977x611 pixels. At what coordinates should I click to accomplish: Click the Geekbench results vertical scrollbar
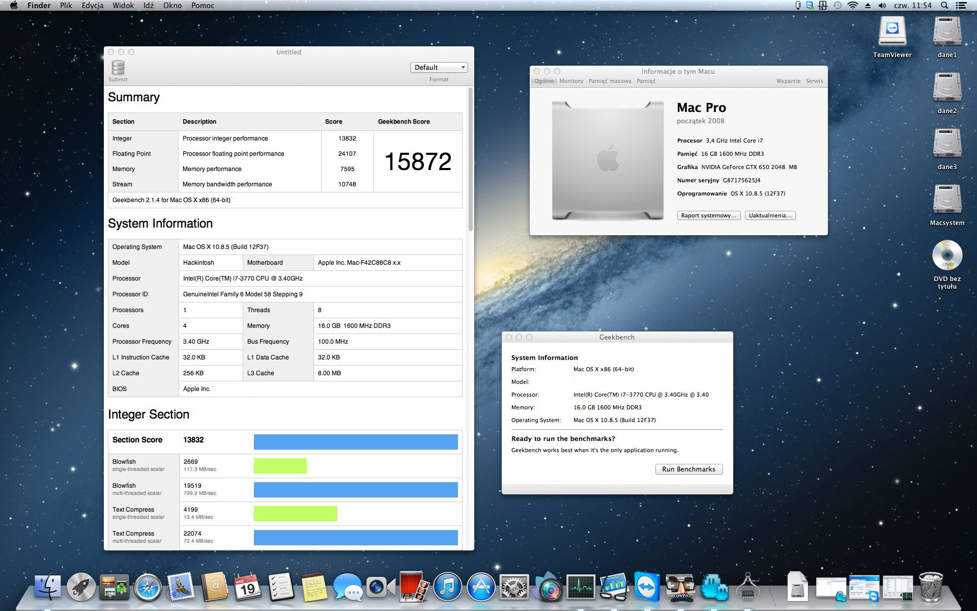pos(471,159)
